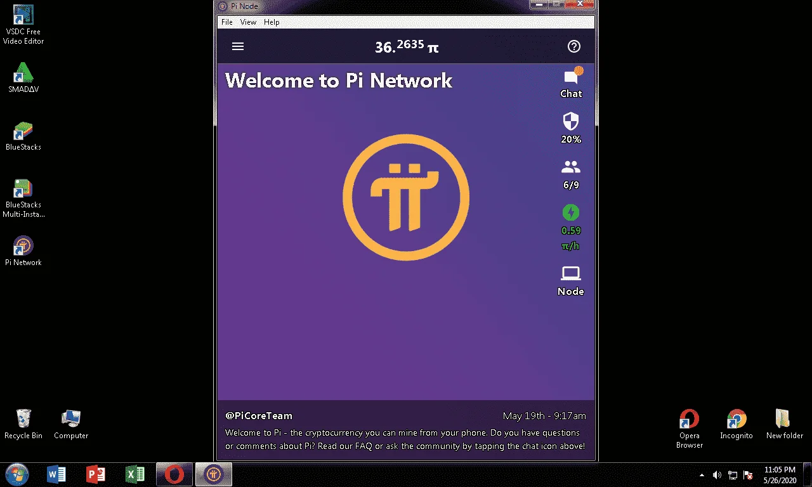The image size is (812, 487).
Task: Click the Welcome to Pi announcement message
Action: pos(405,439)
